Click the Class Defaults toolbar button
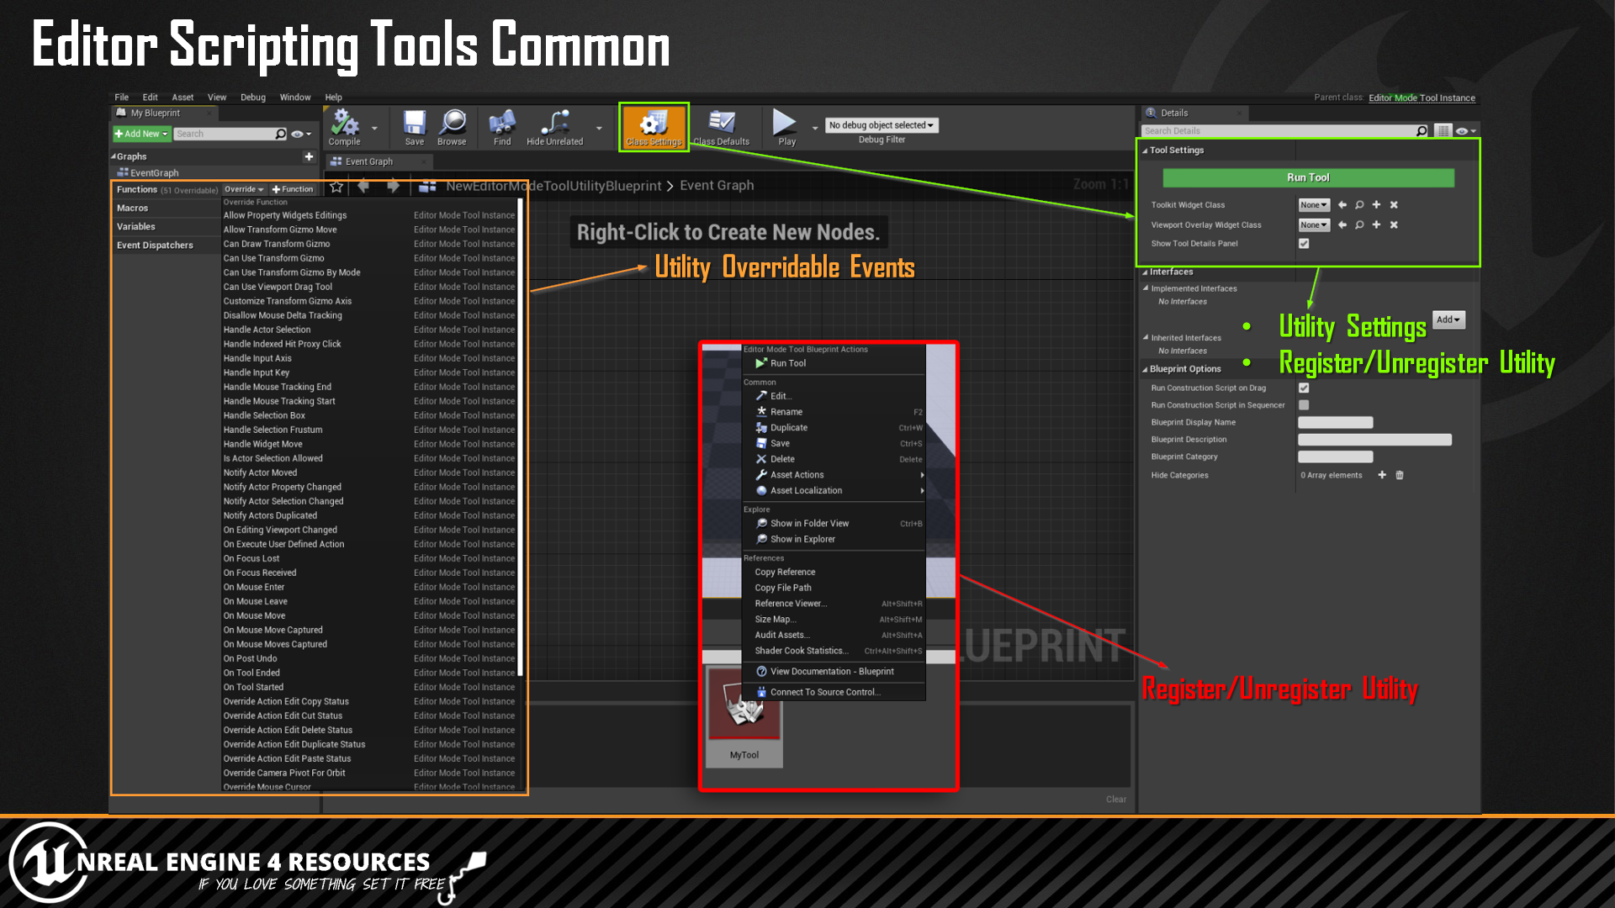 point(720,125)
